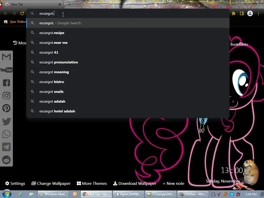Open the UC Browser taskbar icon
This screenshot has height=198, width=264.
pyautogui.click(x=75, y=194)
